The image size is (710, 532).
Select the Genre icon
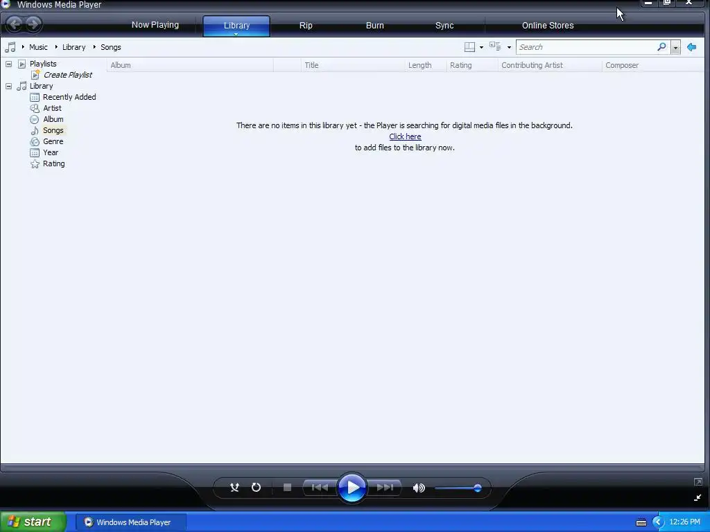tap(35, 141)
